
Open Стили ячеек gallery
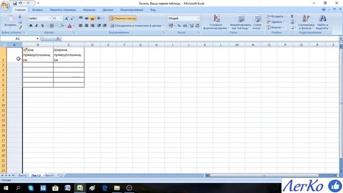(257, 22)
